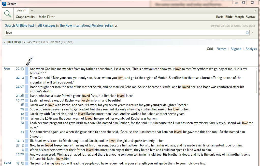This screenshot has width=260, height=166.
Task: Open verse 31 reference
Action: tap(22, 119)
